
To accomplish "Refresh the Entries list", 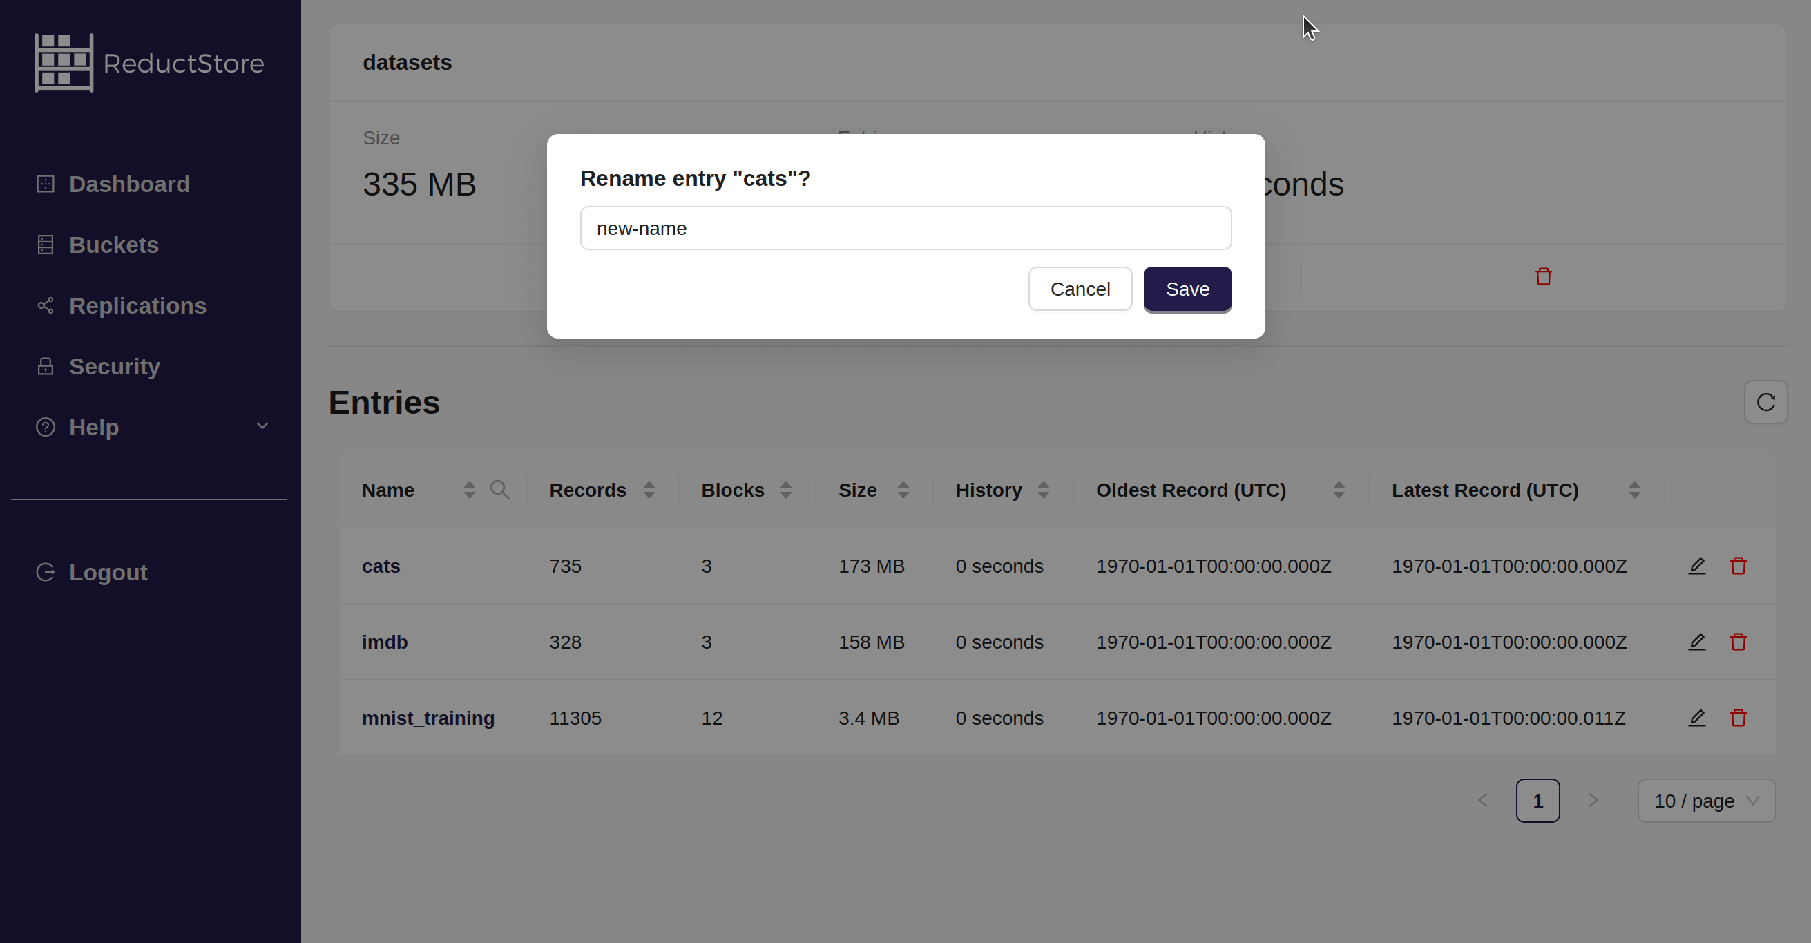I will (x=1766, y=402).
